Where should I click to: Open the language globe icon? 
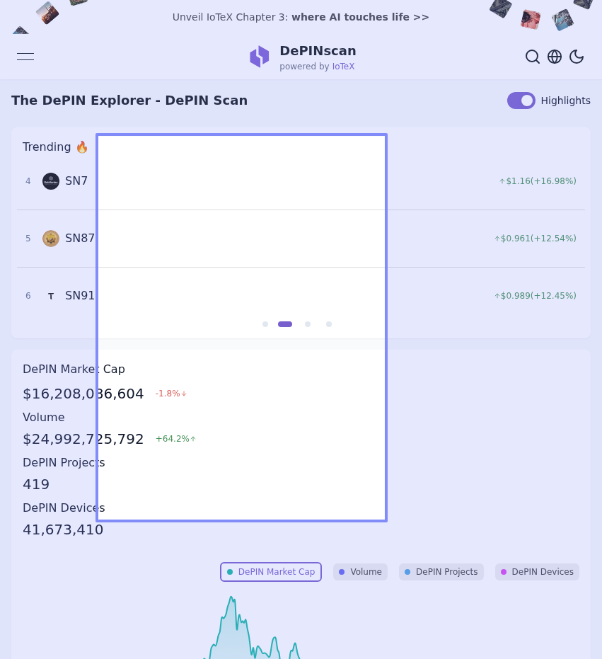[x=555, y=57]
